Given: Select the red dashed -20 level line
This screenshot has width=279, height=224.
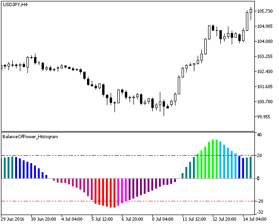Looking at the screenshot, I should 128,201.
